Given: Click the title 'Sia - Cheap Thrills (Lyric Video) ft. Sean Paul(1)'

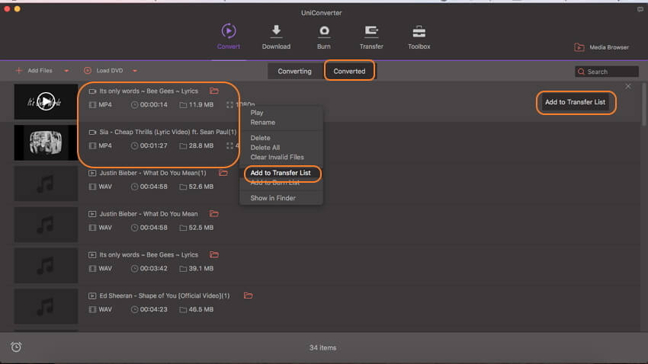Looking at the screenshot, I should pos(168,132).
